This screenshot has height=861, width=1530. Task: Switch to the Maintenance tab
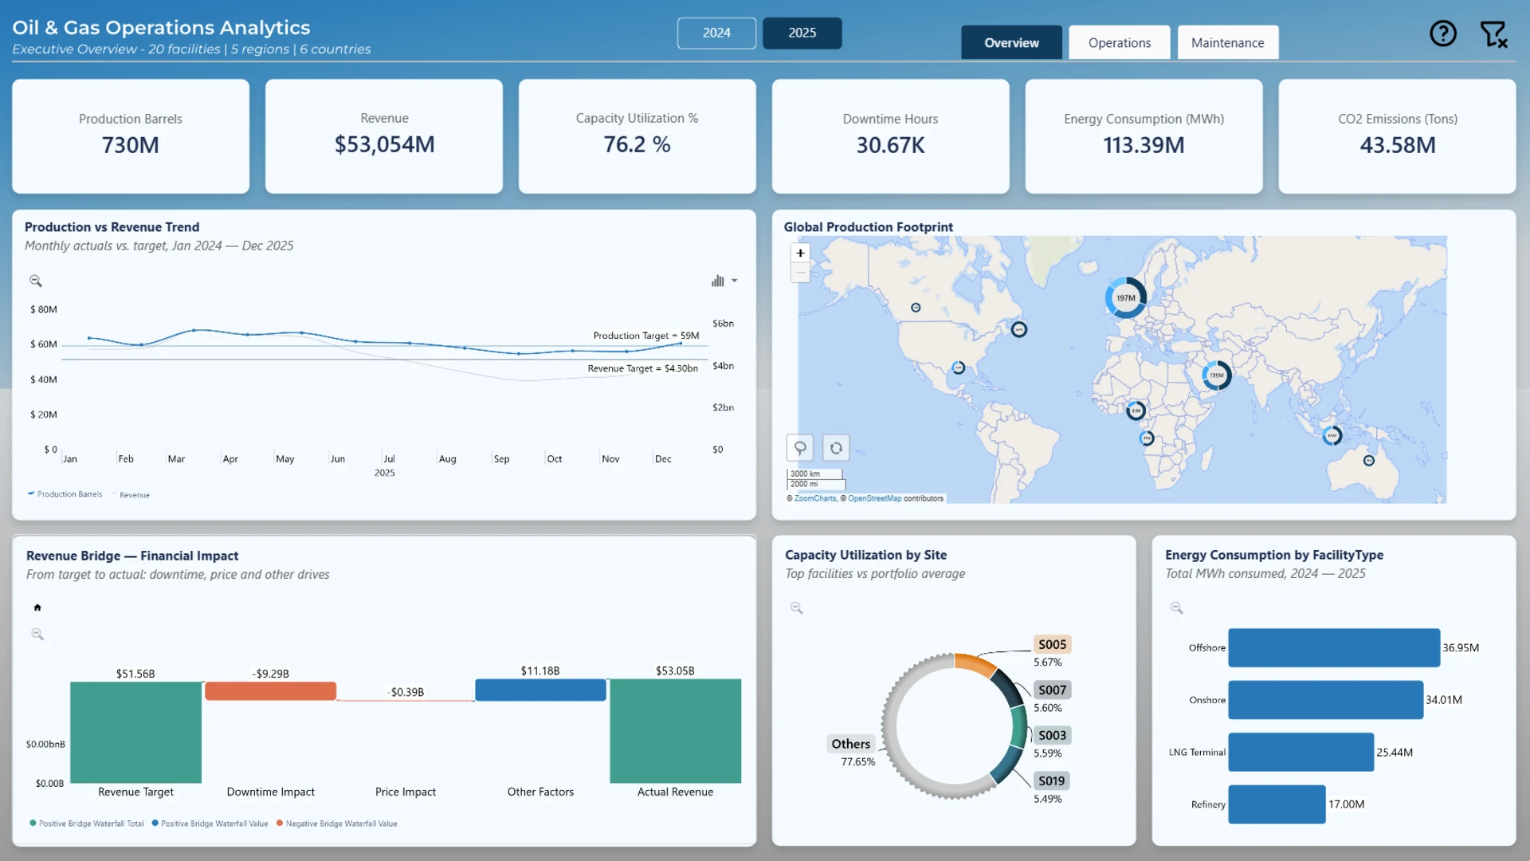click(1227, 42)
